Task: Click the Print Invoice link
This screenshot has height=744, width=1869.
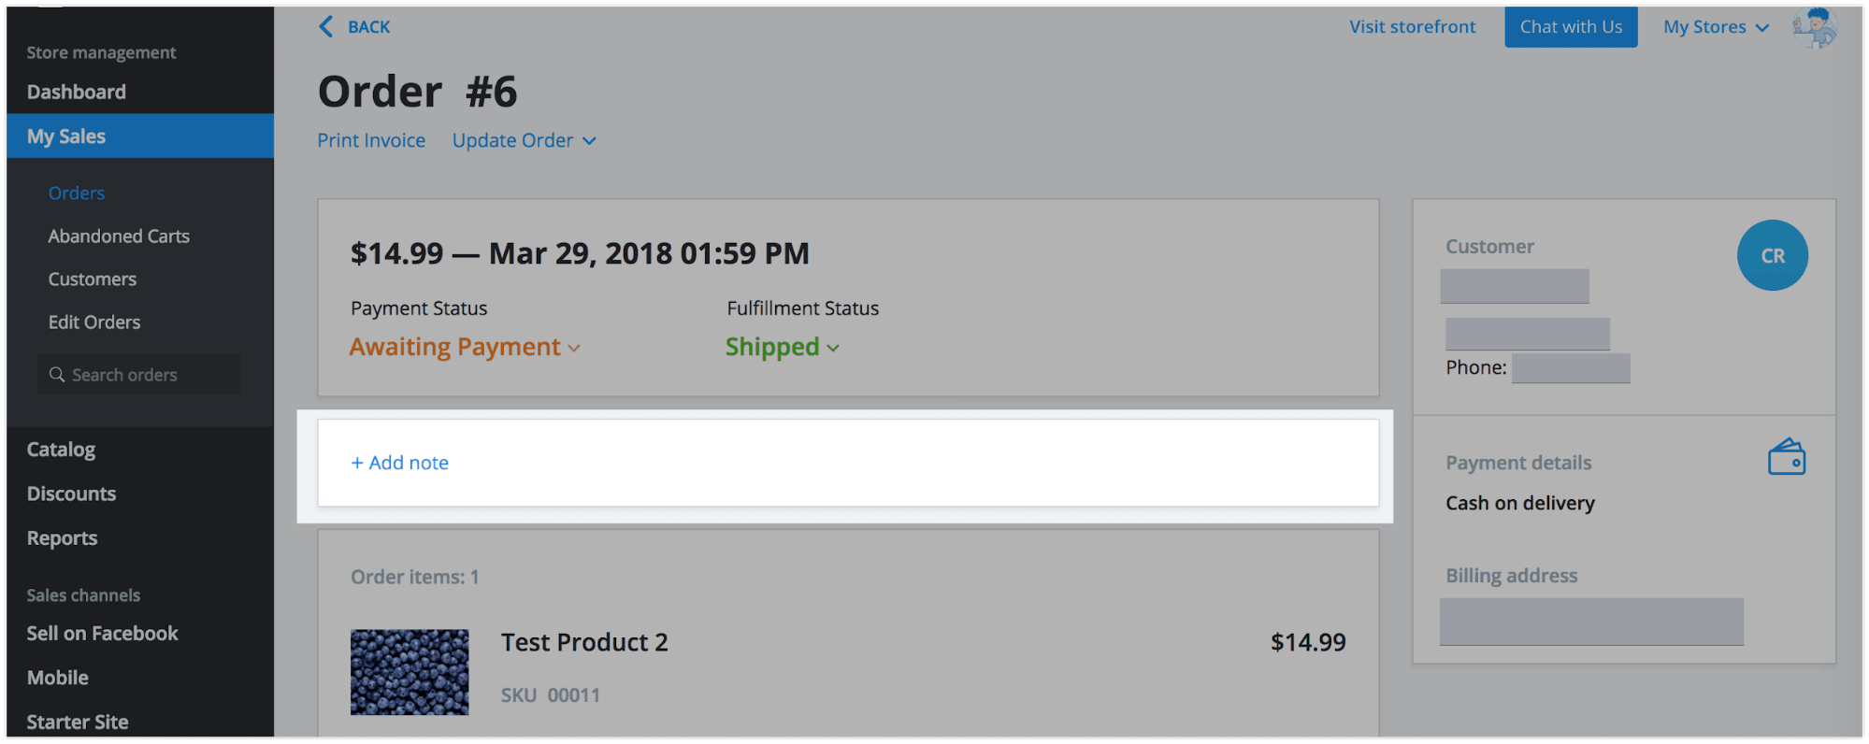Action: [x=371, y=140]
